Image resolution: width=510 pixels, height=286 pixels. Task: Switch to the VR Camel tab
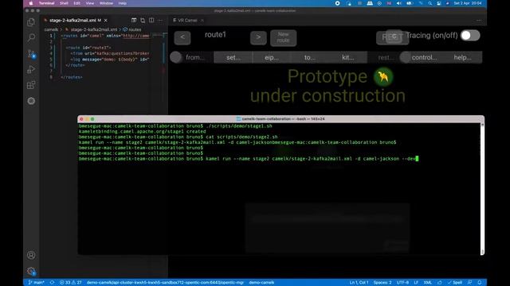187,20
